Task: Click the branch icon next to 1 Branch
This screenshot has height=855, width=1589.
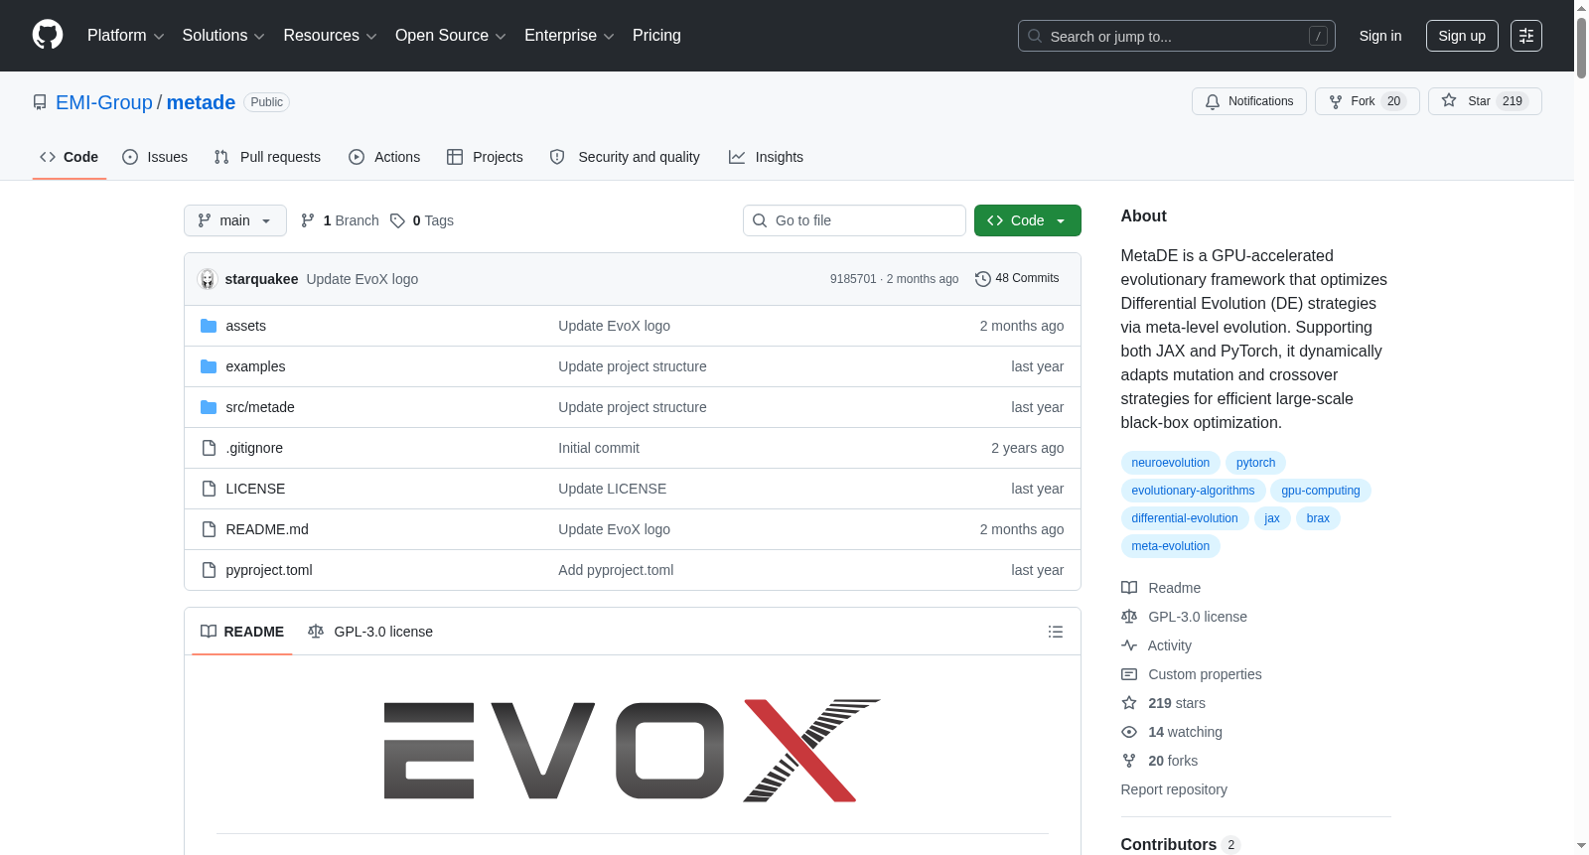Action: pyautogui.click(x=308, y=220)
